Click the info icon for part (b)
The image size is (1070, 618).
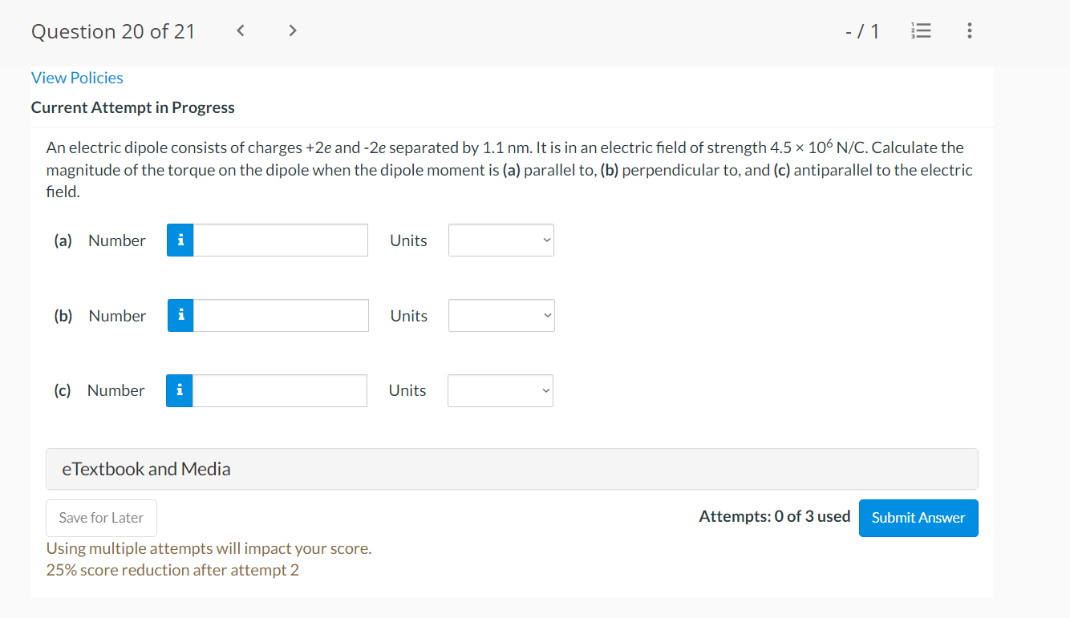(181, 316)
